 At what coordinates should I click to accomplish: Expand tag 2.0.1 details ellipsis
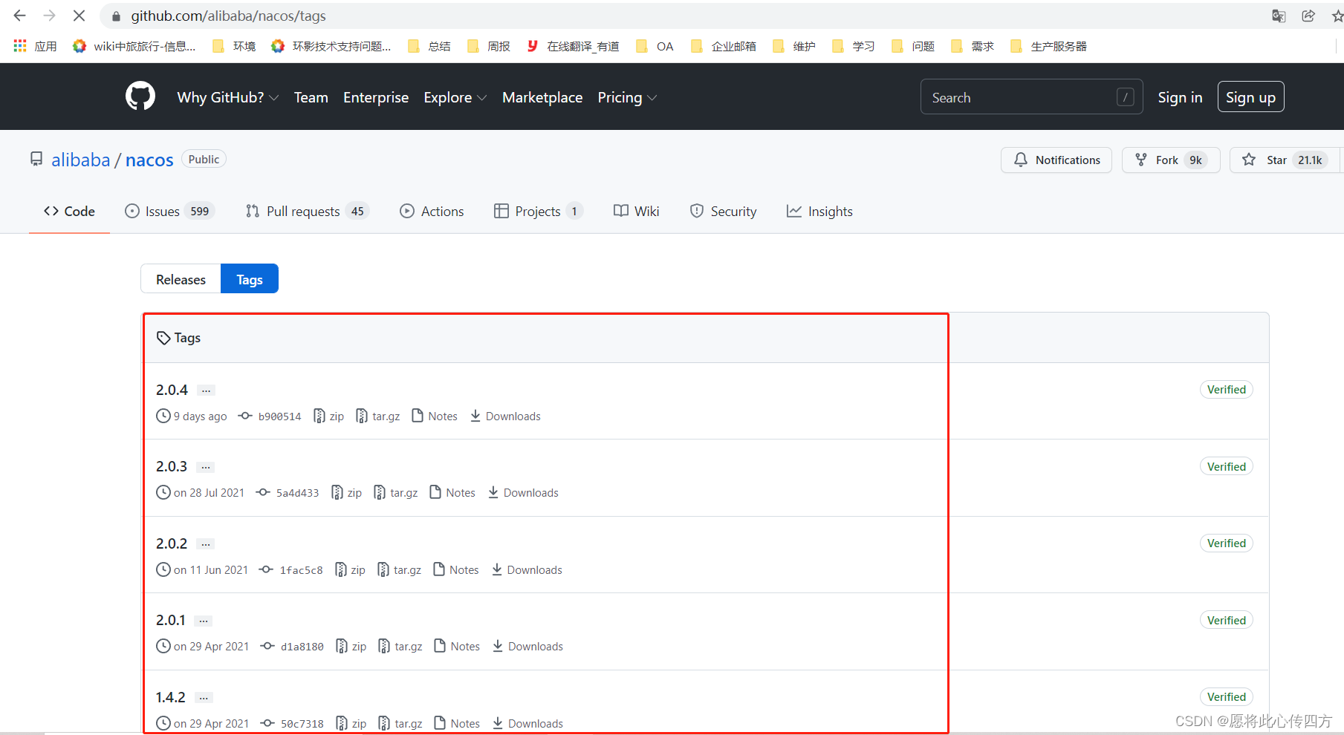[x=204, y=621]
